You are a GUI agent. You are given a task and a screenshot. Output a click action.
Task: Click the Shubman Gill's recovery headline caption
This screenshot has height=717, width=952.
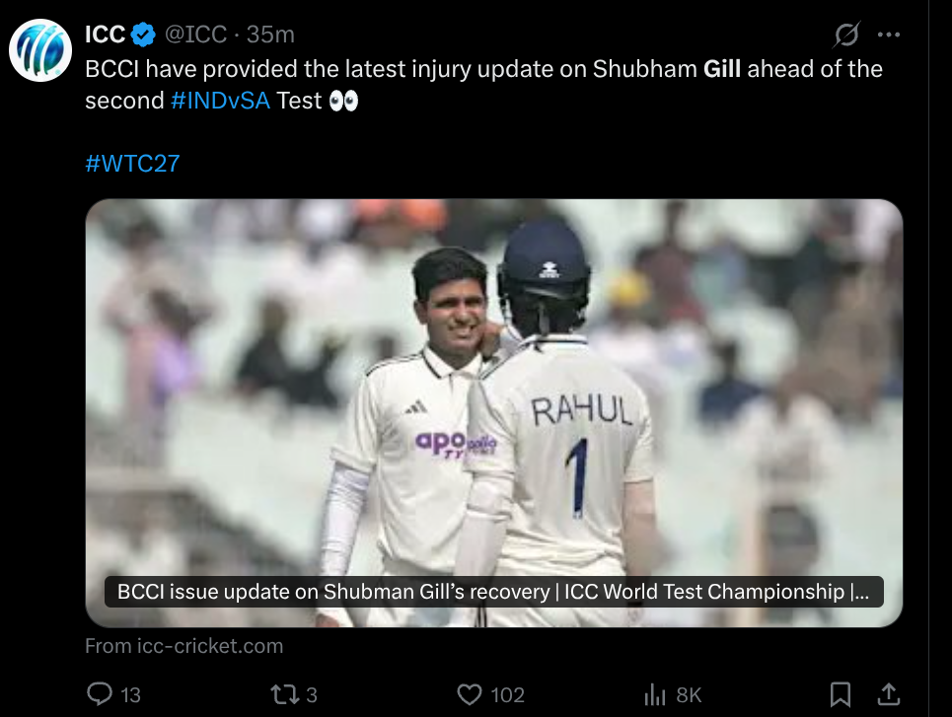click(493, 592)
